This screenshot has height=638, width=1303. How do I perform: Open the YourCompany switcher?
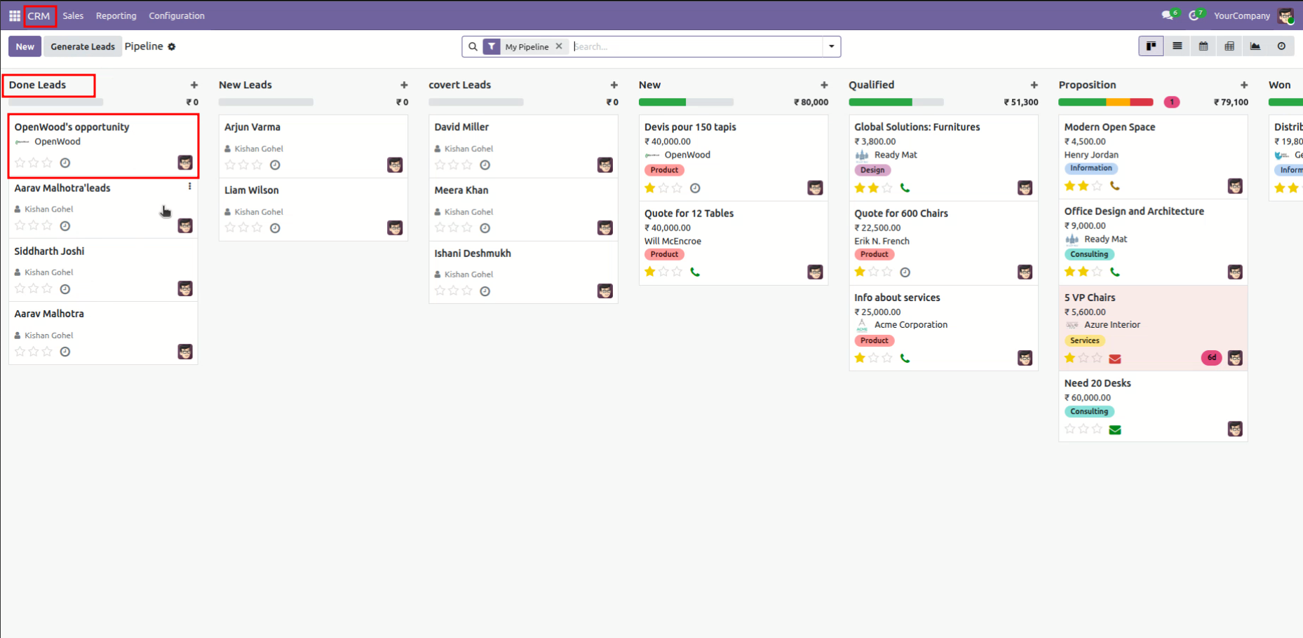[1242, 15]
